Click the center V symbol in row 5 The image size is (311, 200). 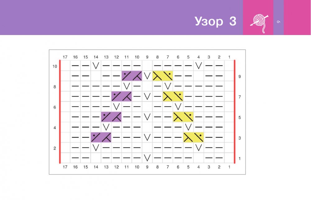click(147, 117)
